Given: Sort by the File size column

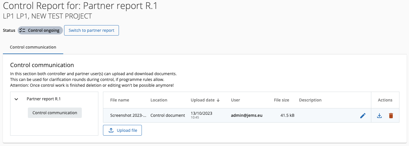Looking at the screenshot, I should 281,100.
